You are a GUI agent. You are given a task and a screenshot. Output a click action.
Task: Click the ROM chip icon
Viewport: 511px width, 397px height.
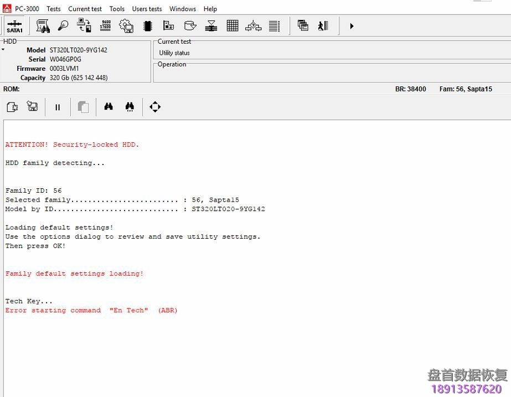[x=147, y=25]
